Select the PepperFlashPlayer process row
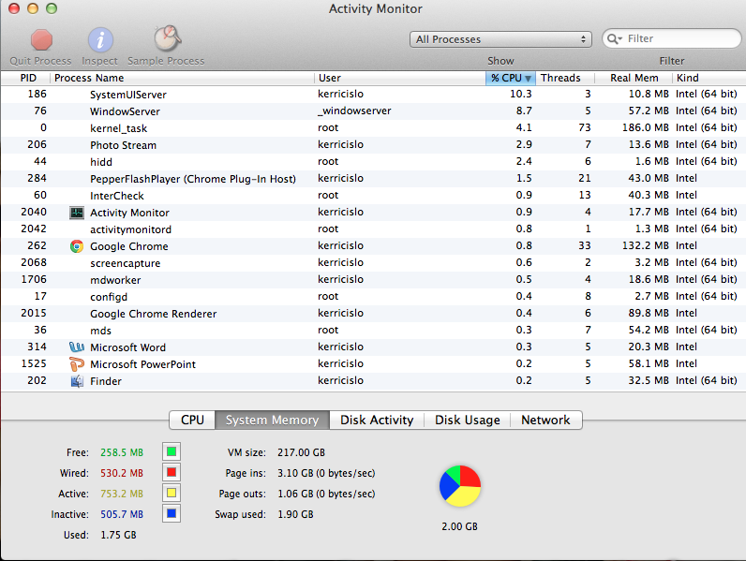 [373, 179]
